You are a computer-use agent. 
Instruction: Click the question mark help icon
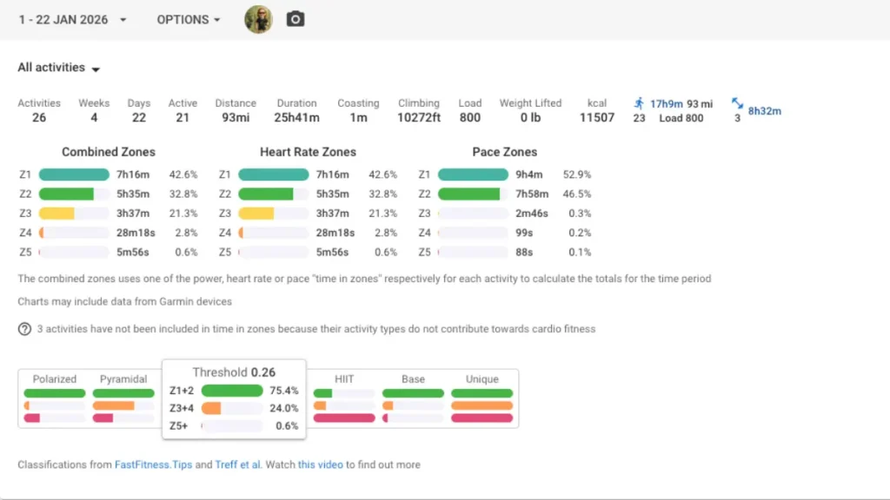24,329
